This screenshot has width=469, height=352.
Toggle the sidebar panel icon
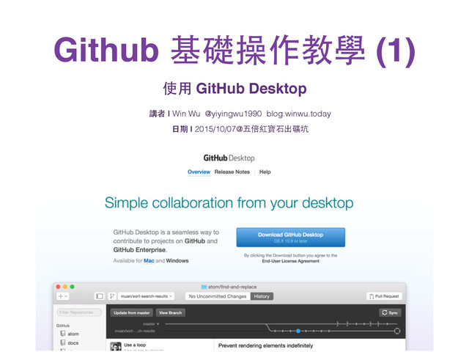pos(100,296)
